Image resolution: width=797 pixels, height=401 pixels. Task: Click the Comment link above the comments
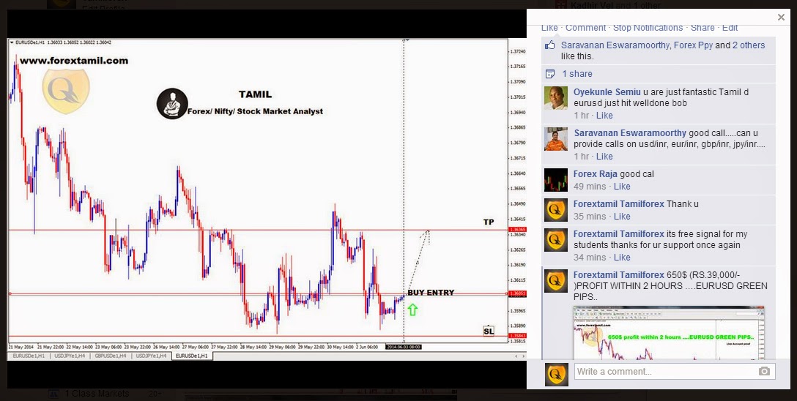tap(585, 27)
